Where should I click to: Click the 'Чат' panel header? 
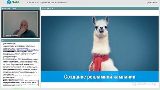(20, 40)
